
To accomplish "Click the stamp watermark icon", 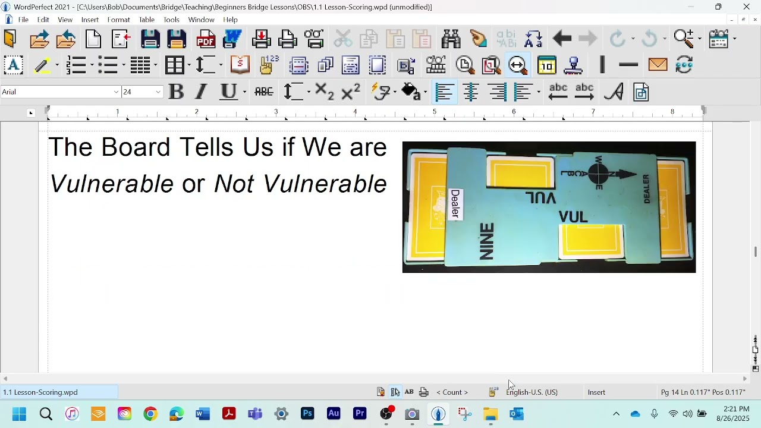I will [574, 65].
